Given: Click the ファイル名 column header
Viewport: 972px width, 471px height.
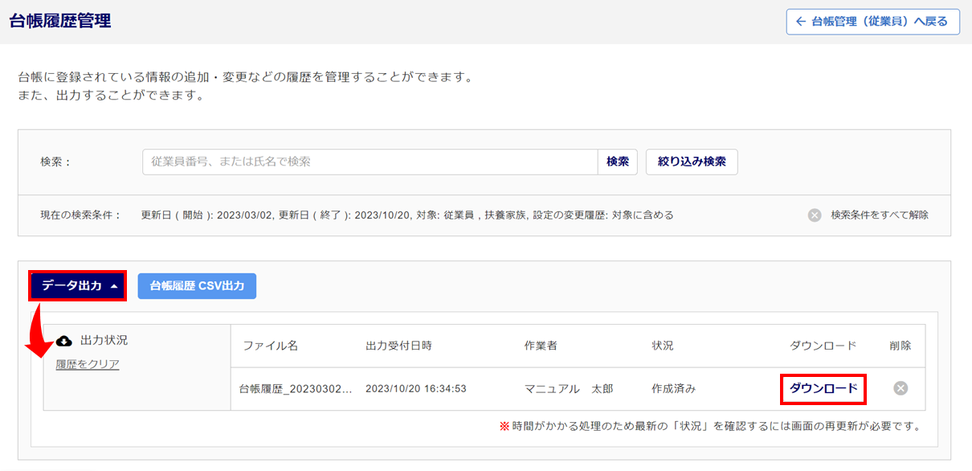Looking at the screenshot, I should click(x=271, y=346).
